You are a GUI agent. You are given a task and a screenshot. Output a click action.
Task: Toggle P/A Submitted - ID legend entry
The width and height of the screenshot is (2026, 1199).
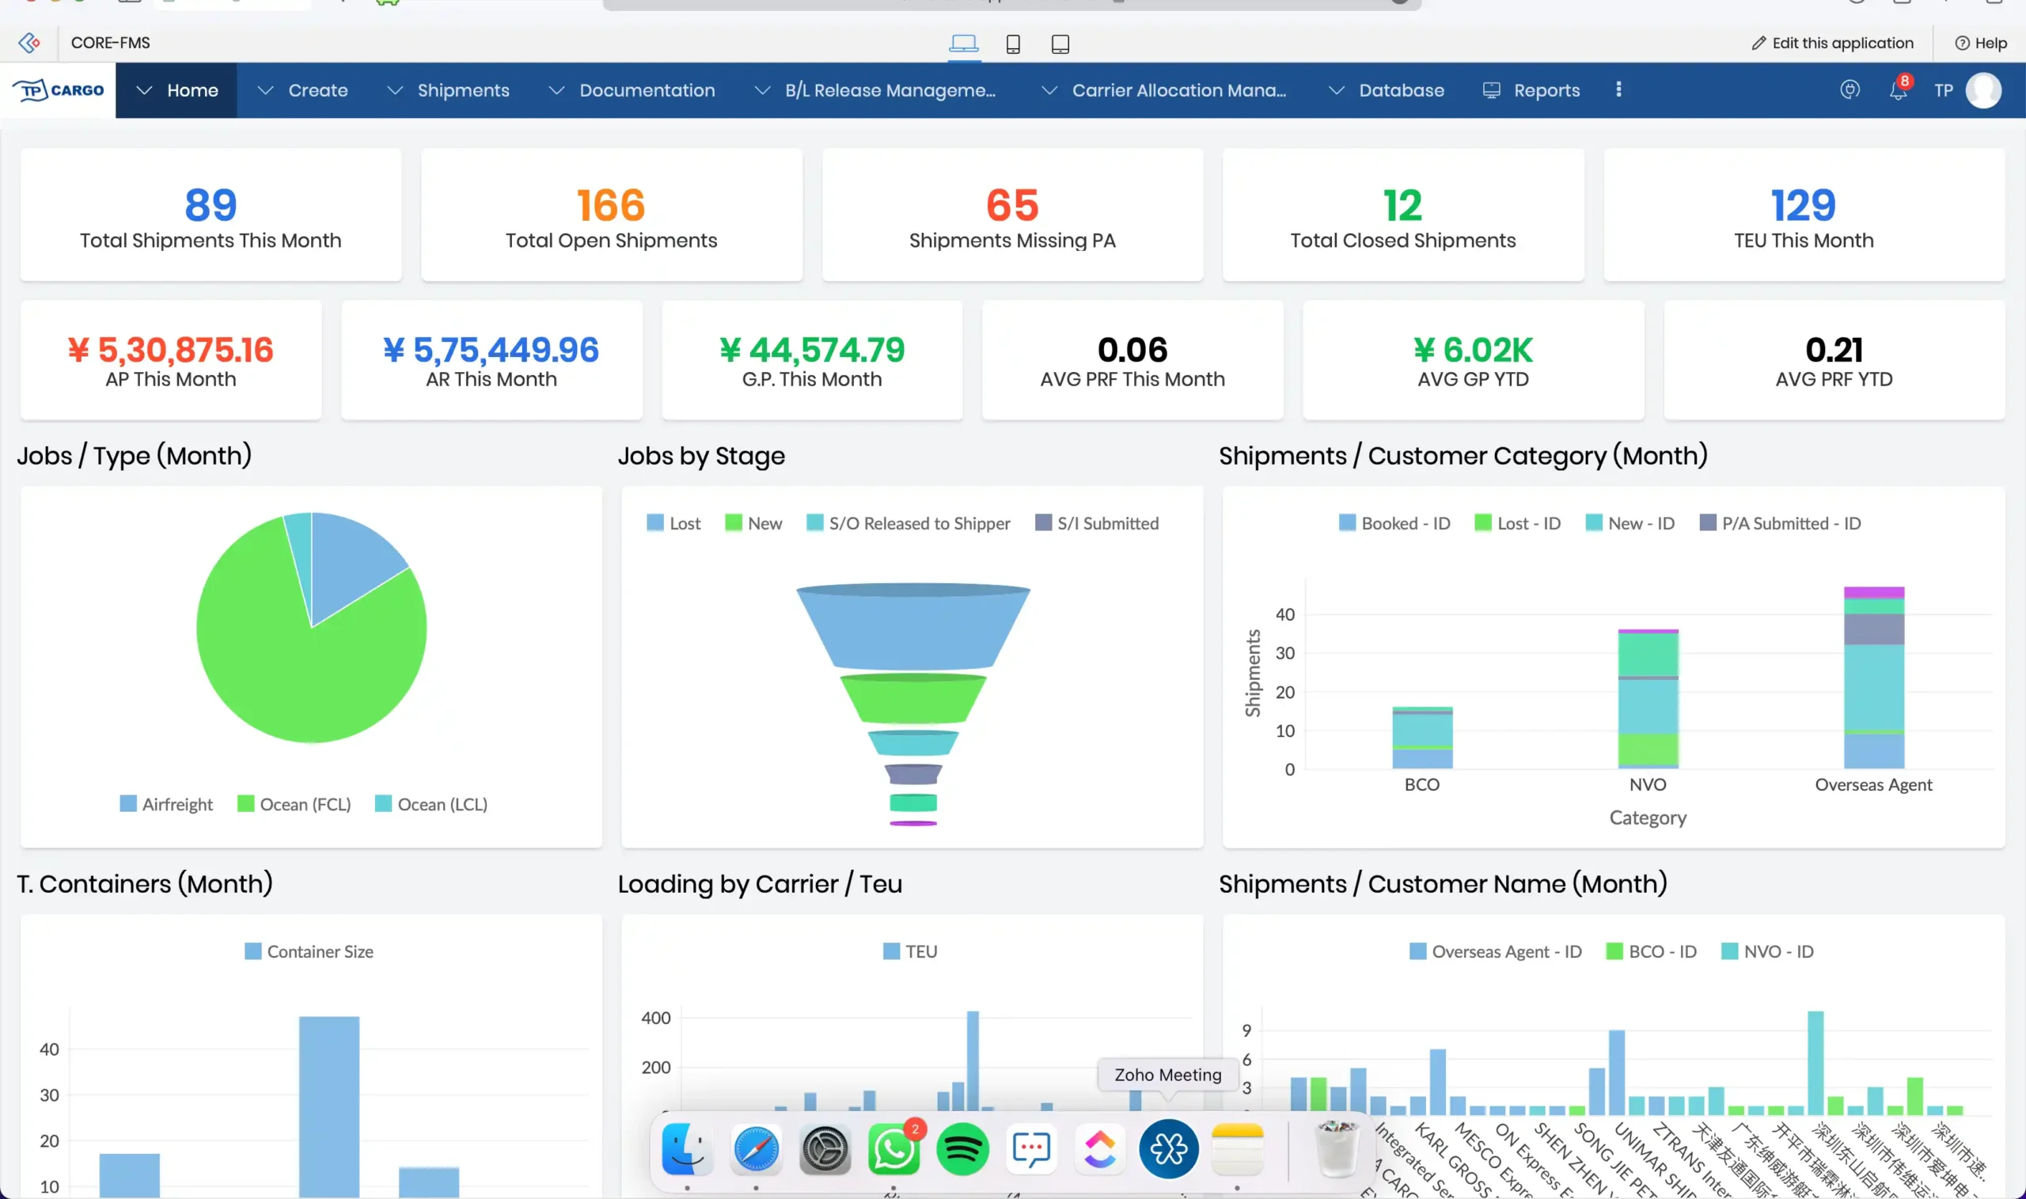click(x=1781, y=524)
